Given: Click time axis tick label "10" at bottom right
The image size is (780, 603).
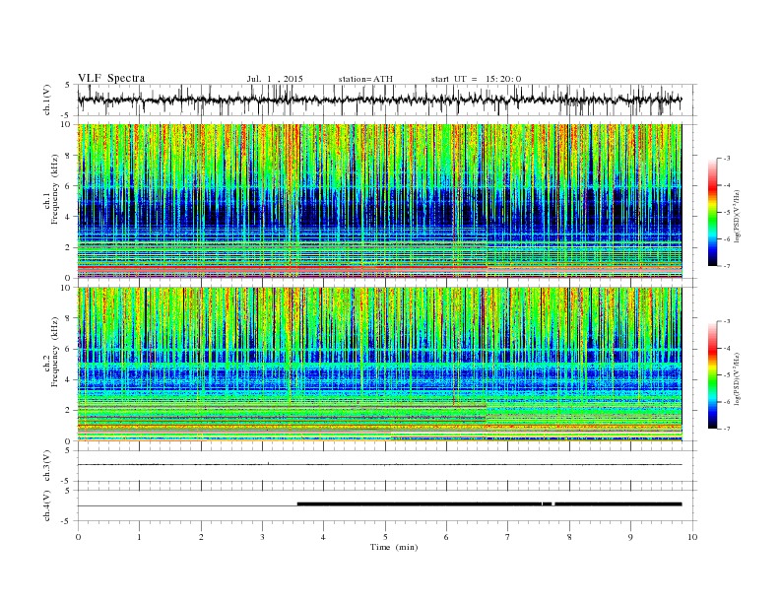Looking at the screenshot, I should [692, 537].
